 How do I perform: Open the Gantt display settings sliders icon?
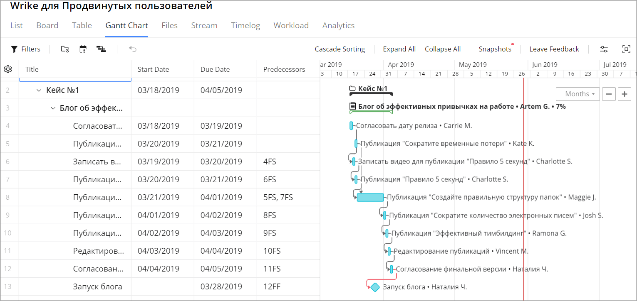click(604, 49)
